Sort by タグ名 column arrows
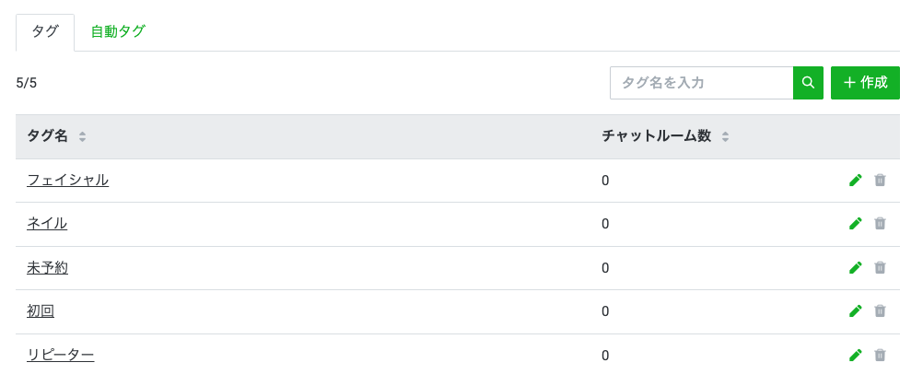Image resolution: width=923 pixels, height=386 pixels. point(82,137)
